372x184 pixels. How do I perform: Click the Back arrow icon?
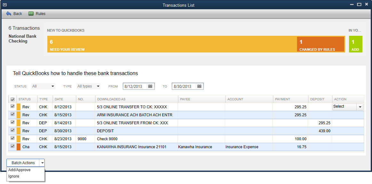pos(9,14)
